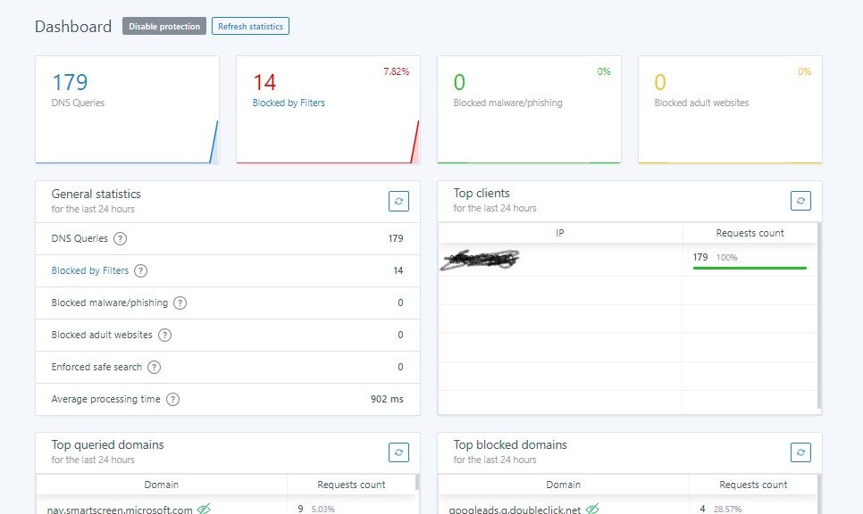Viewport: 863px width, 514px height.
Task: Click the Top blocked domains scrollbar
Action: (819, 494)
